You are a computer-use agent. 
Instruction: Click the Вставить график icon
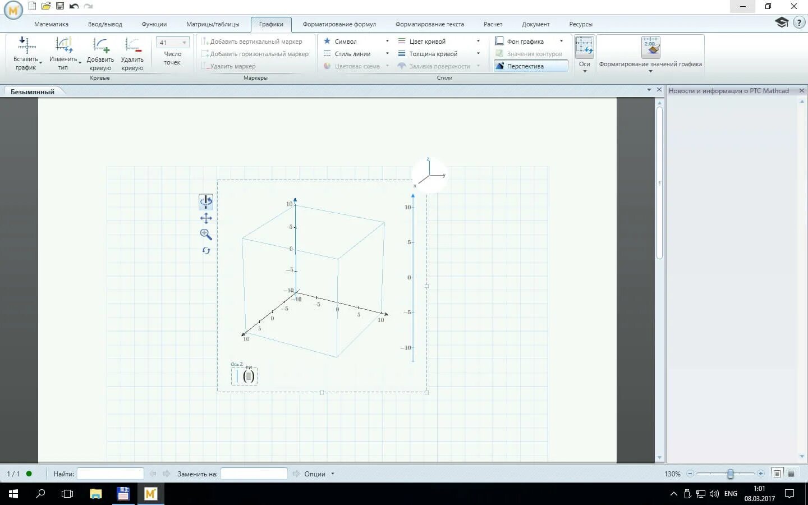pyautogui.click(x=26, y=45)
